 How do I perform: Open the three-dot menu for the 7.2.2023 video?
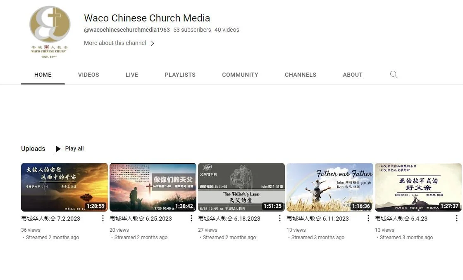(103, 218)
